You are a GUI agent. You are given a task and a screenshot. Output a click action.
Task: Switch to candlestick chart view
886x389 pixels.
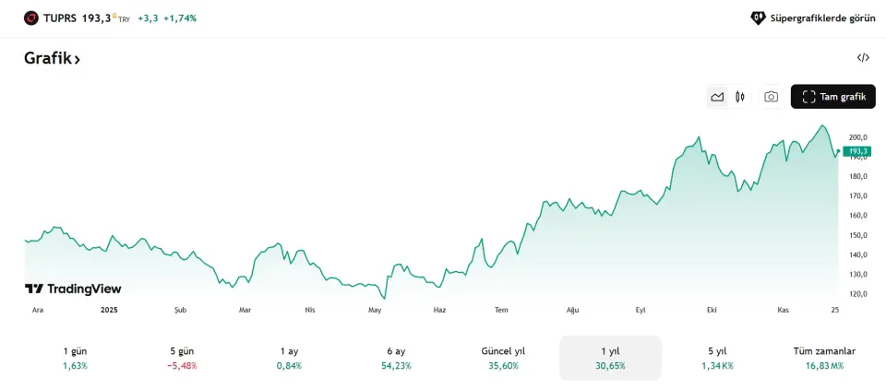(x=740, y=97)
